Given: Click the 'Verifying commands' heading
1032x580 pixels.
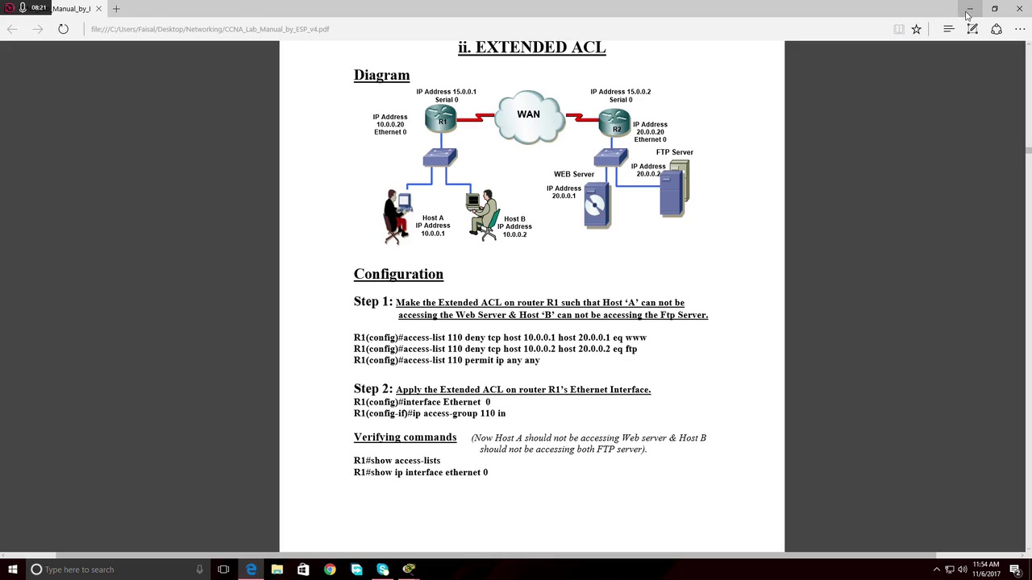Looking at the screenshot, I should (x=405, y=437).
